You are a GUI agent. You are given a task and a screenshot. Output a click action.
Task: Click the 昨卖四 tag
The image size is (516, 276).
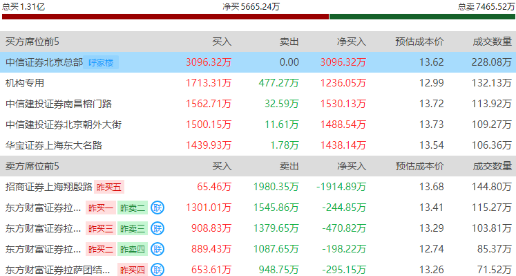coord(133,249)
